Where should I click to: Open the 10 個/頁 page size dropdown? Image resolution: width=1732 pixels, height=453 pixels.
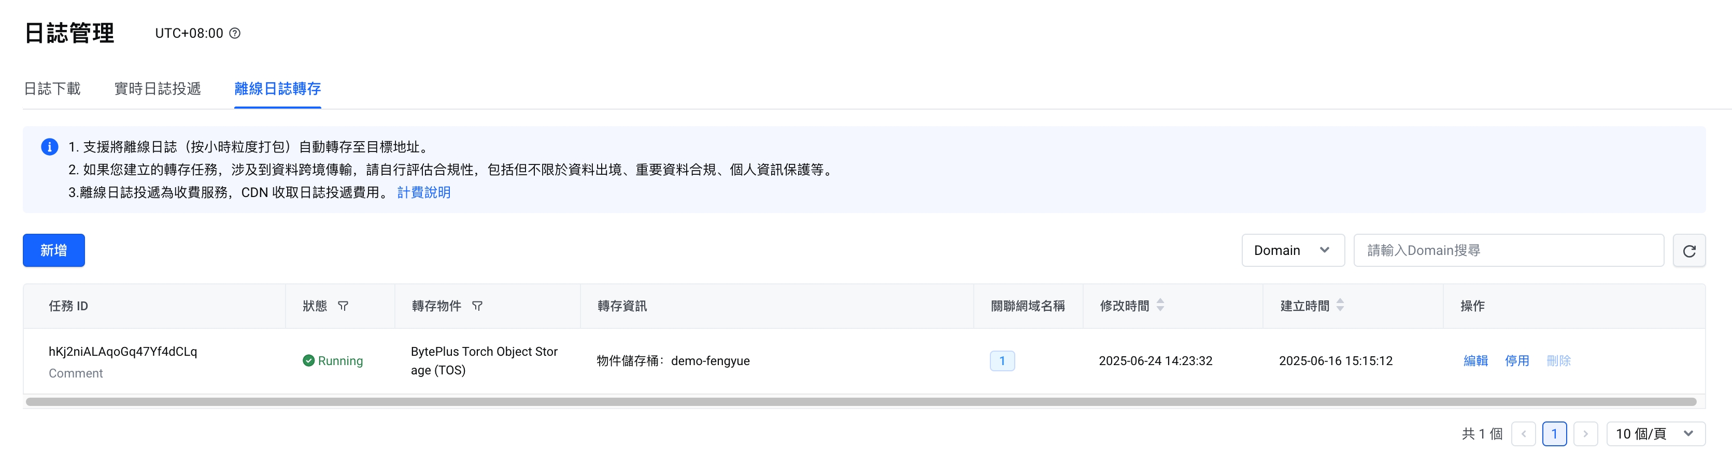click(x=1655, y=434)
